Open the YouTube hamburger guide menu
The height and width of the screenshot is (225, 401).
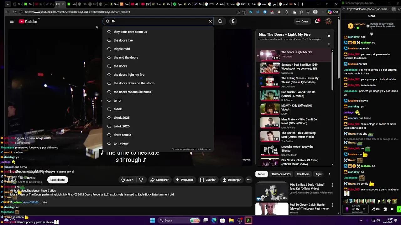point(12,21)
